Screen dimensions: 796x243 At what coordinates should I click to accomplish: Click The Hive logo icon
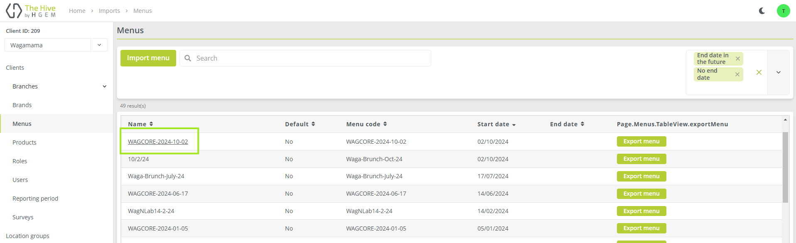(x=14, y=11)
